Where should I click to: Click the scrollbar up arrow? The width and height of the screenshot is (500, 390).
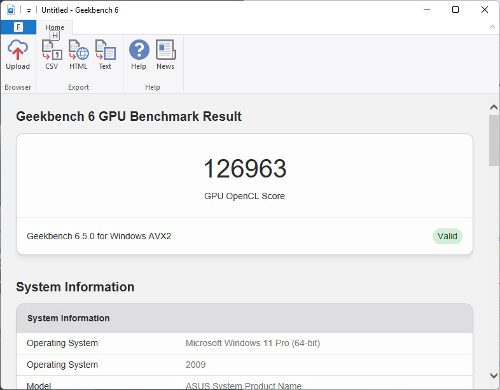coord(494,108)
